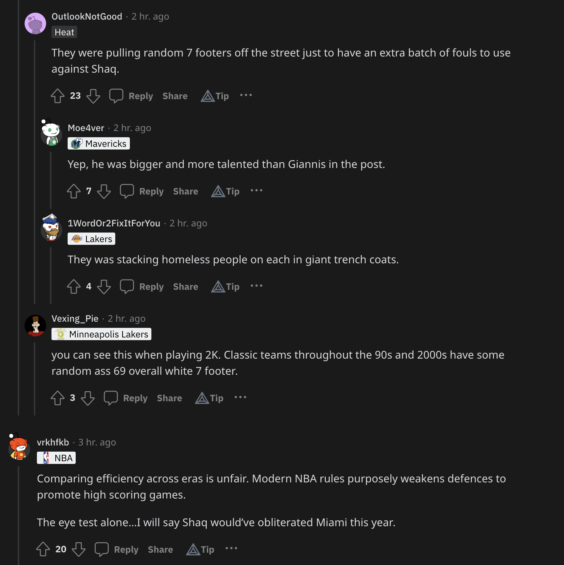This screenshot has width=564, height=565.
Task: Click reply speech bubble on Moe4ver's comment
Action: coord(127,191)
